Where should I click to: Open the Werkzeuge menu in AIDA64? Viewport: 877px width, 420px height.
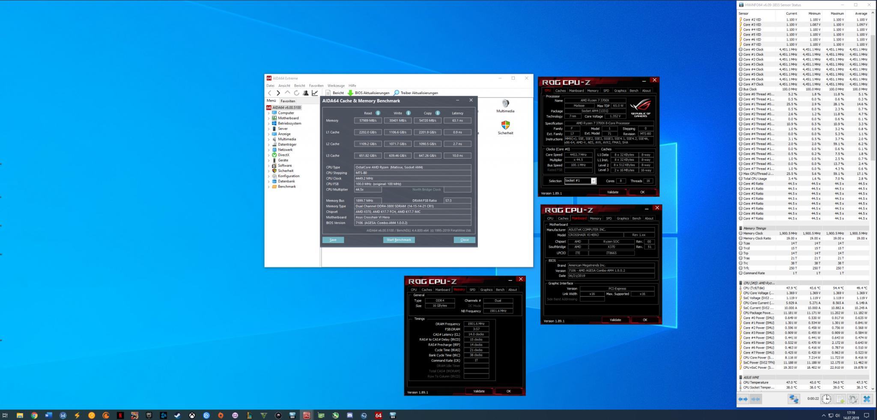[336, 86]
